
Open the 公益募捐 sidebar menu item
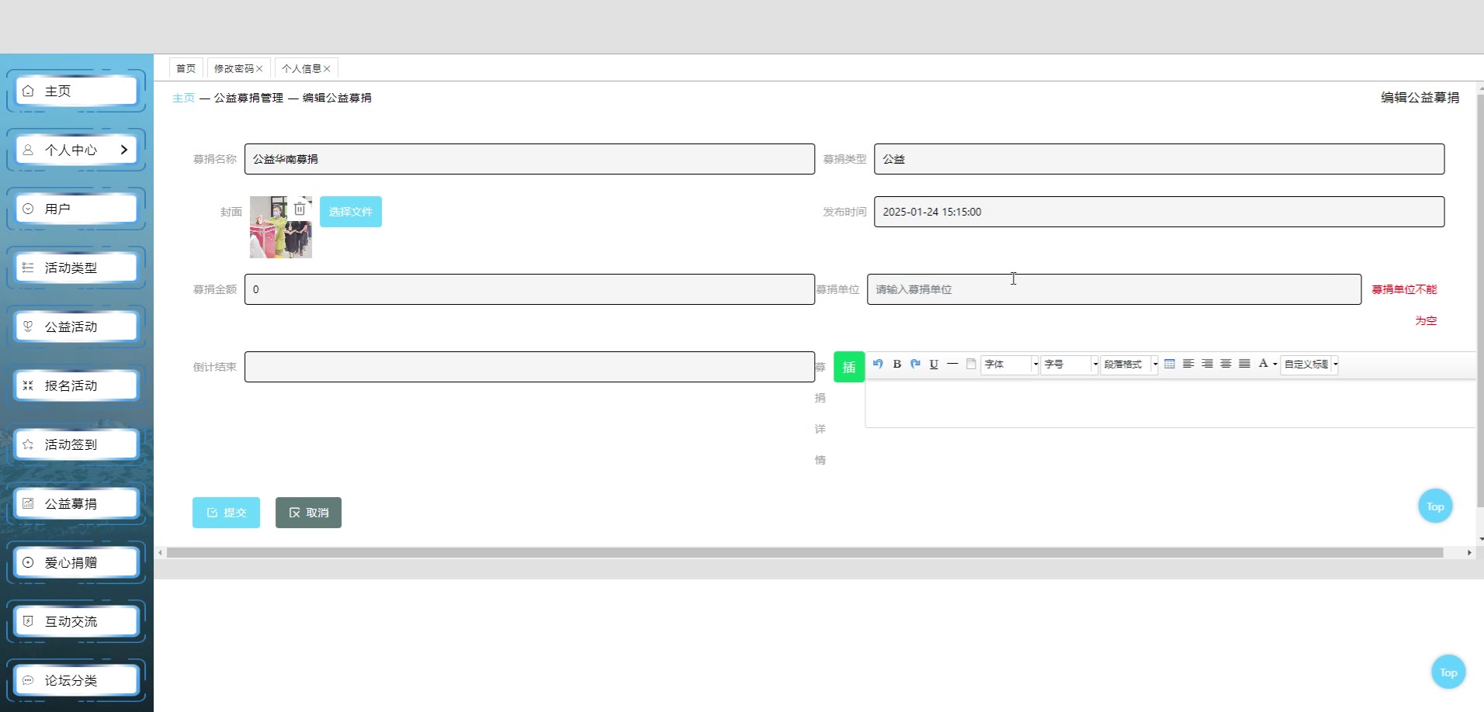point(76,503)
